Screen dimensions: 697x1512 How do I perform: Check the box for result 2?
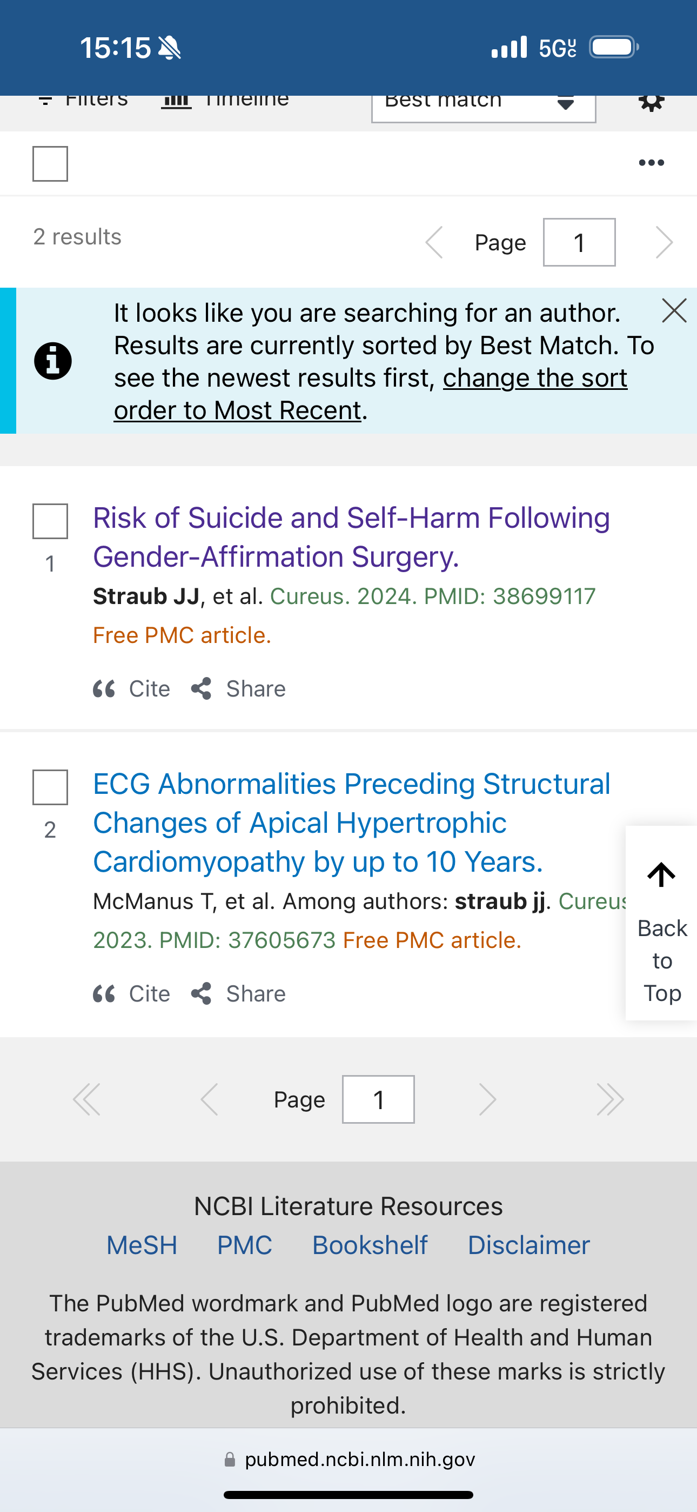50,787
